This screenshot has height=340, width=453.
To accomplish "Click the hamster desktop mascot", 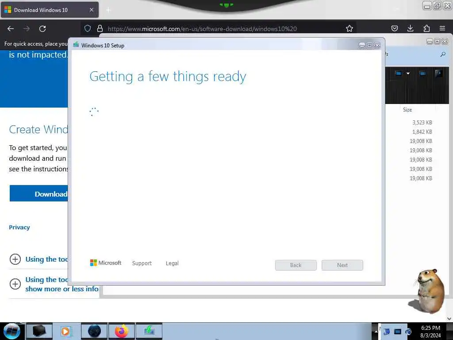I will coord(428,291).
